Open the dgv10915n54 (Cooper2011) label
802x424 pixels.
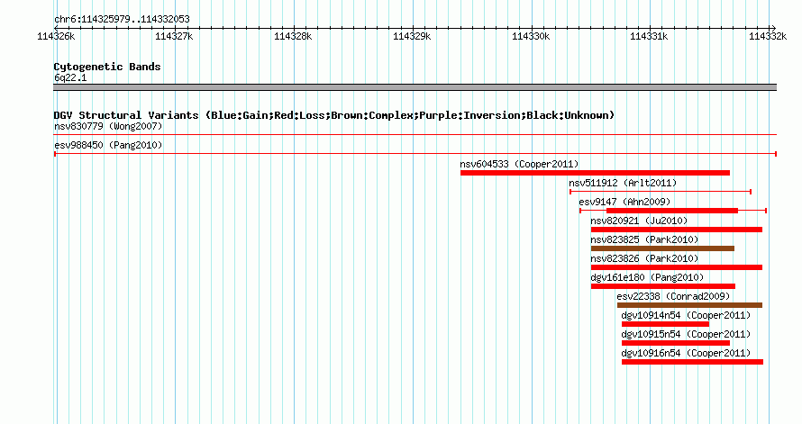[x=686, y=334]
